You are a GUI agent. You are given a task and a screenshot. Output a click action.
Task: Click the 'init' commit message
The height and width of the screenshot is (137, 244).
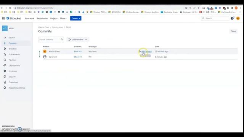coord(90,57)
